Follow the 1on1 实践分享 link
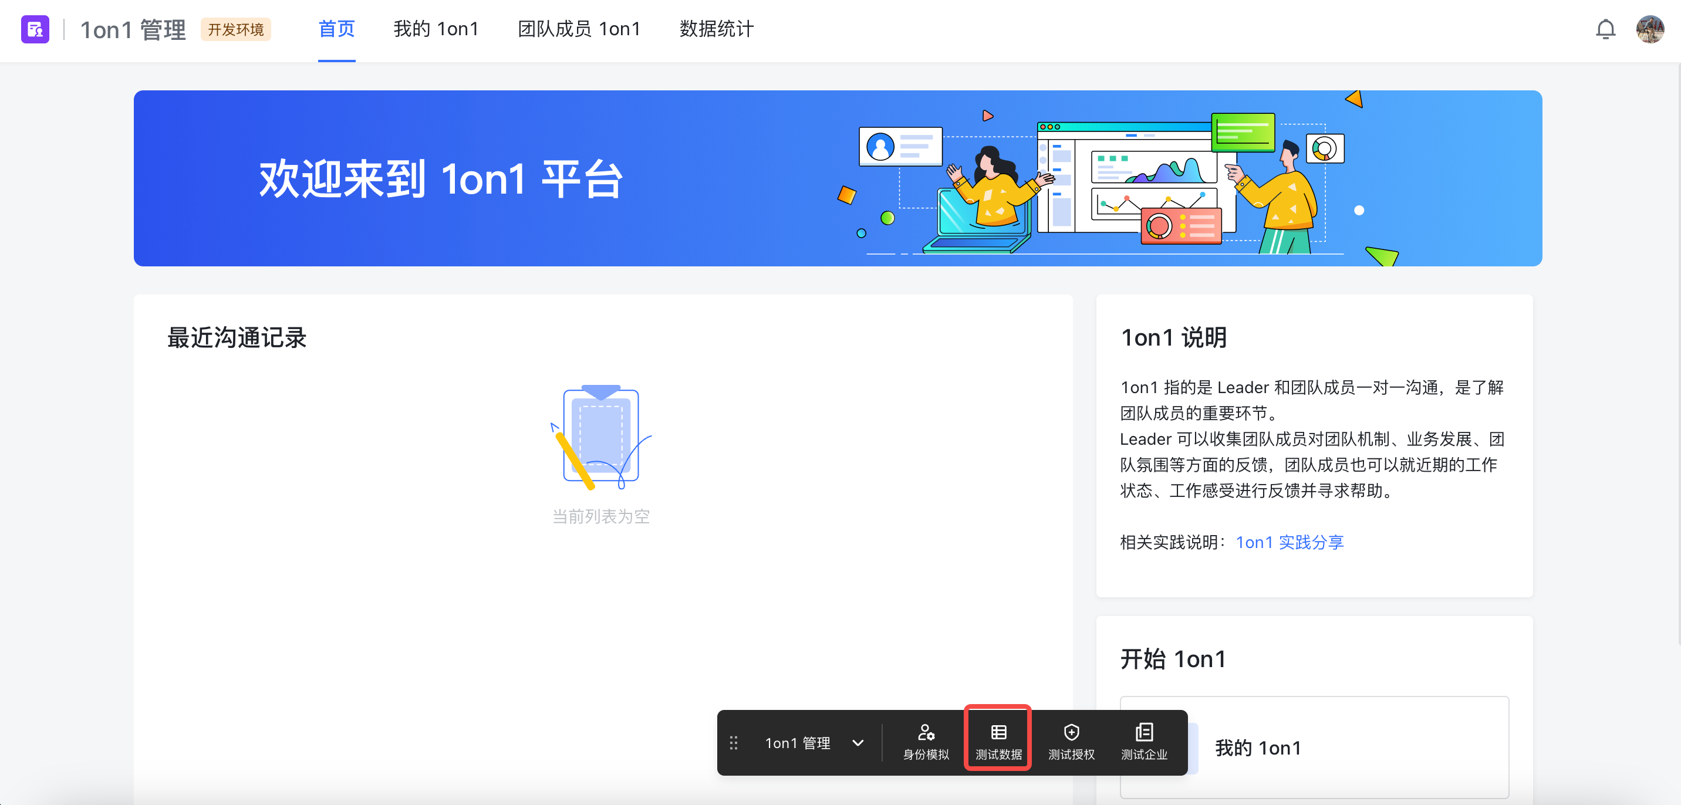Viewport: 1681px width, 805px height. point(1290,542)
